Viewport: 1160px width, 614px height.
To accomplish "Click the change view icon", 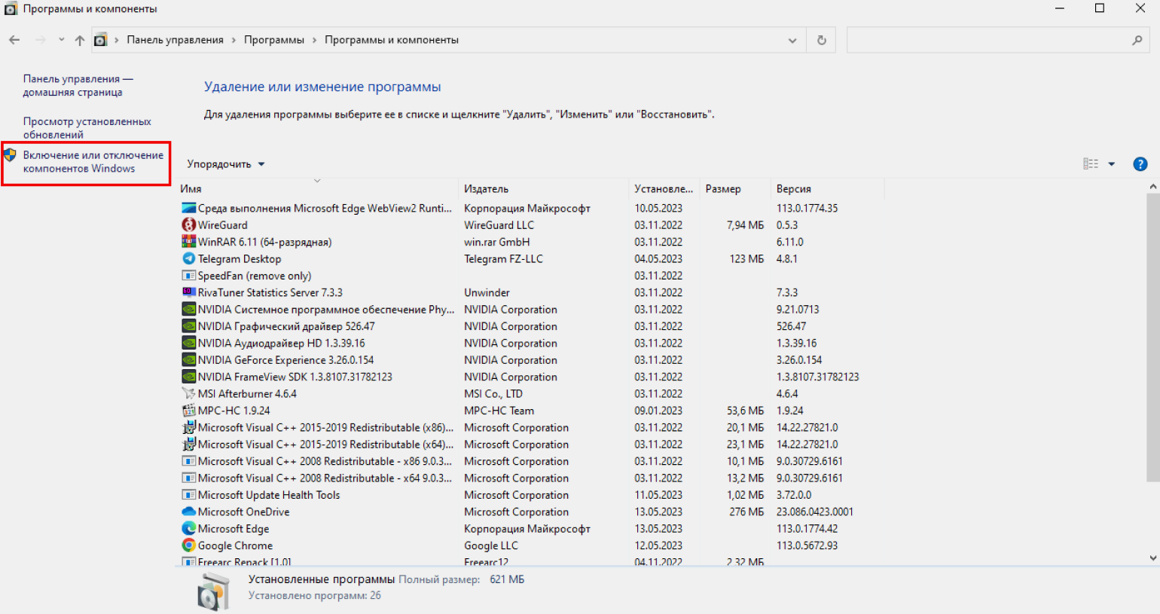I will point(1090,164).
